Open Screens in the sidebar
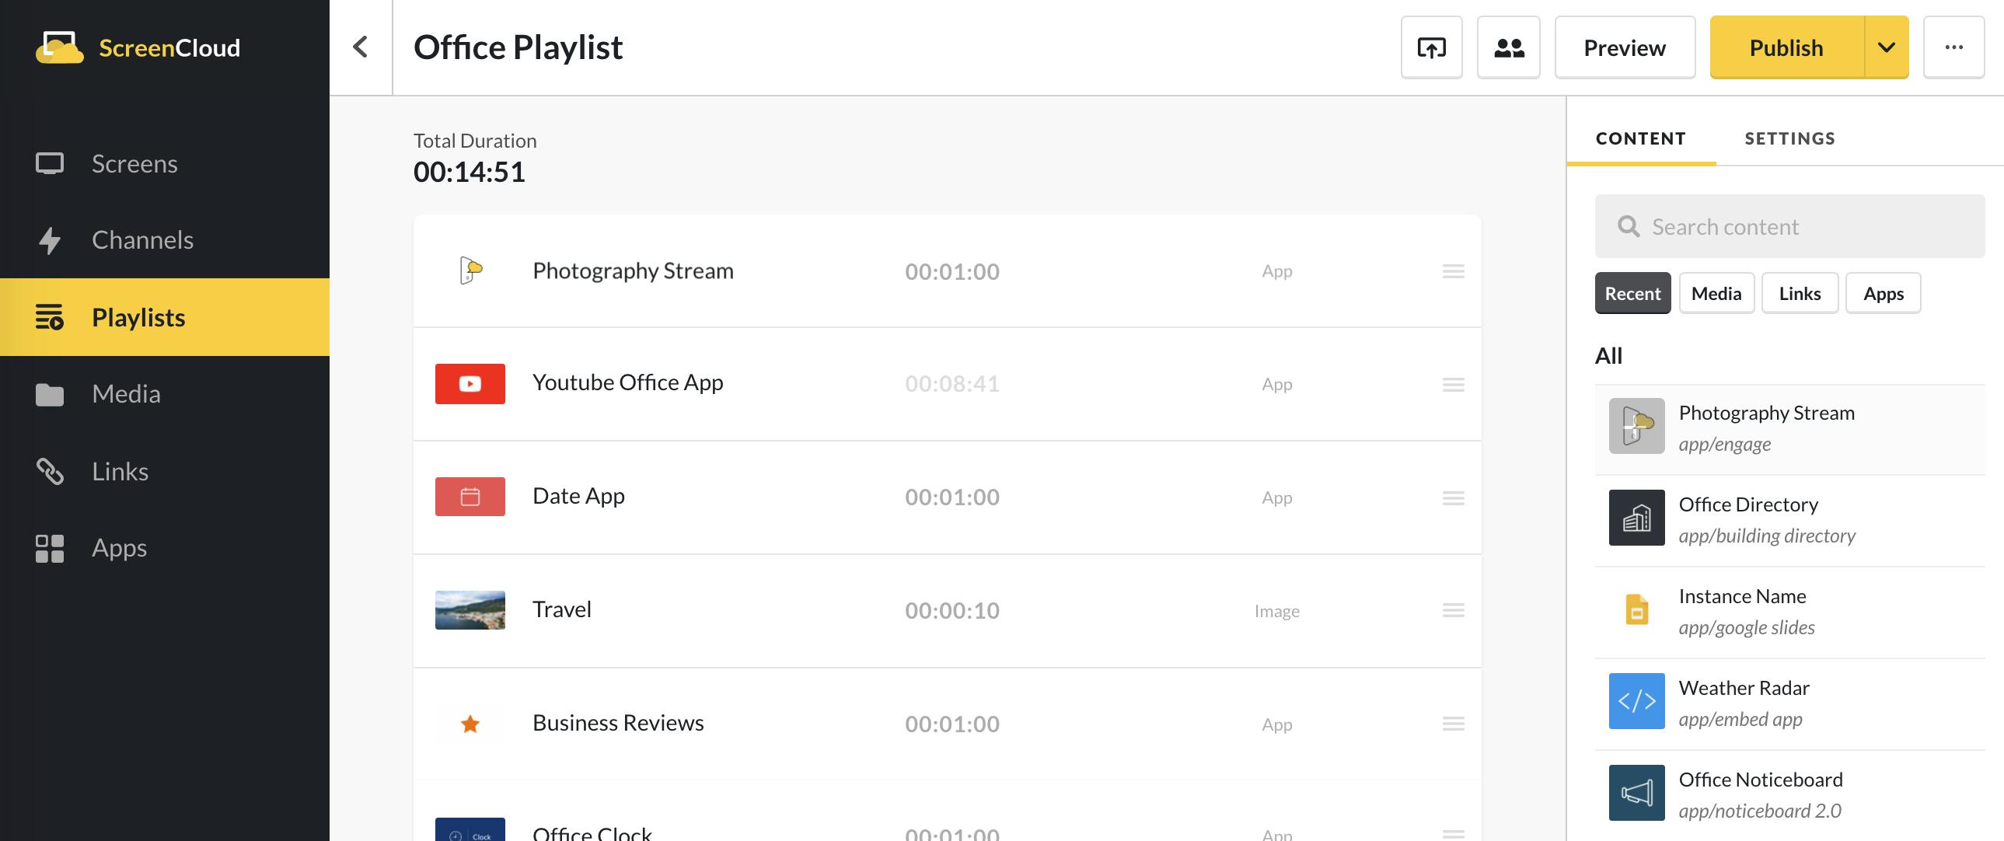 pos(165,163)
